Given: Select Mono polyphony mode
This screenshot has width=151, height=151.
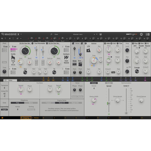Looking at the screenshot, I should pyautogui.click(x=31, y=103).
